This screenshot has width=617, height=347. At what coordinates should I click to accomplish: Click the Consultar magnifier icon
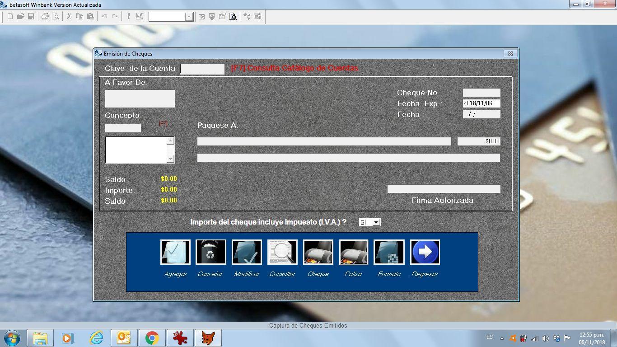[x=282, y=252]
